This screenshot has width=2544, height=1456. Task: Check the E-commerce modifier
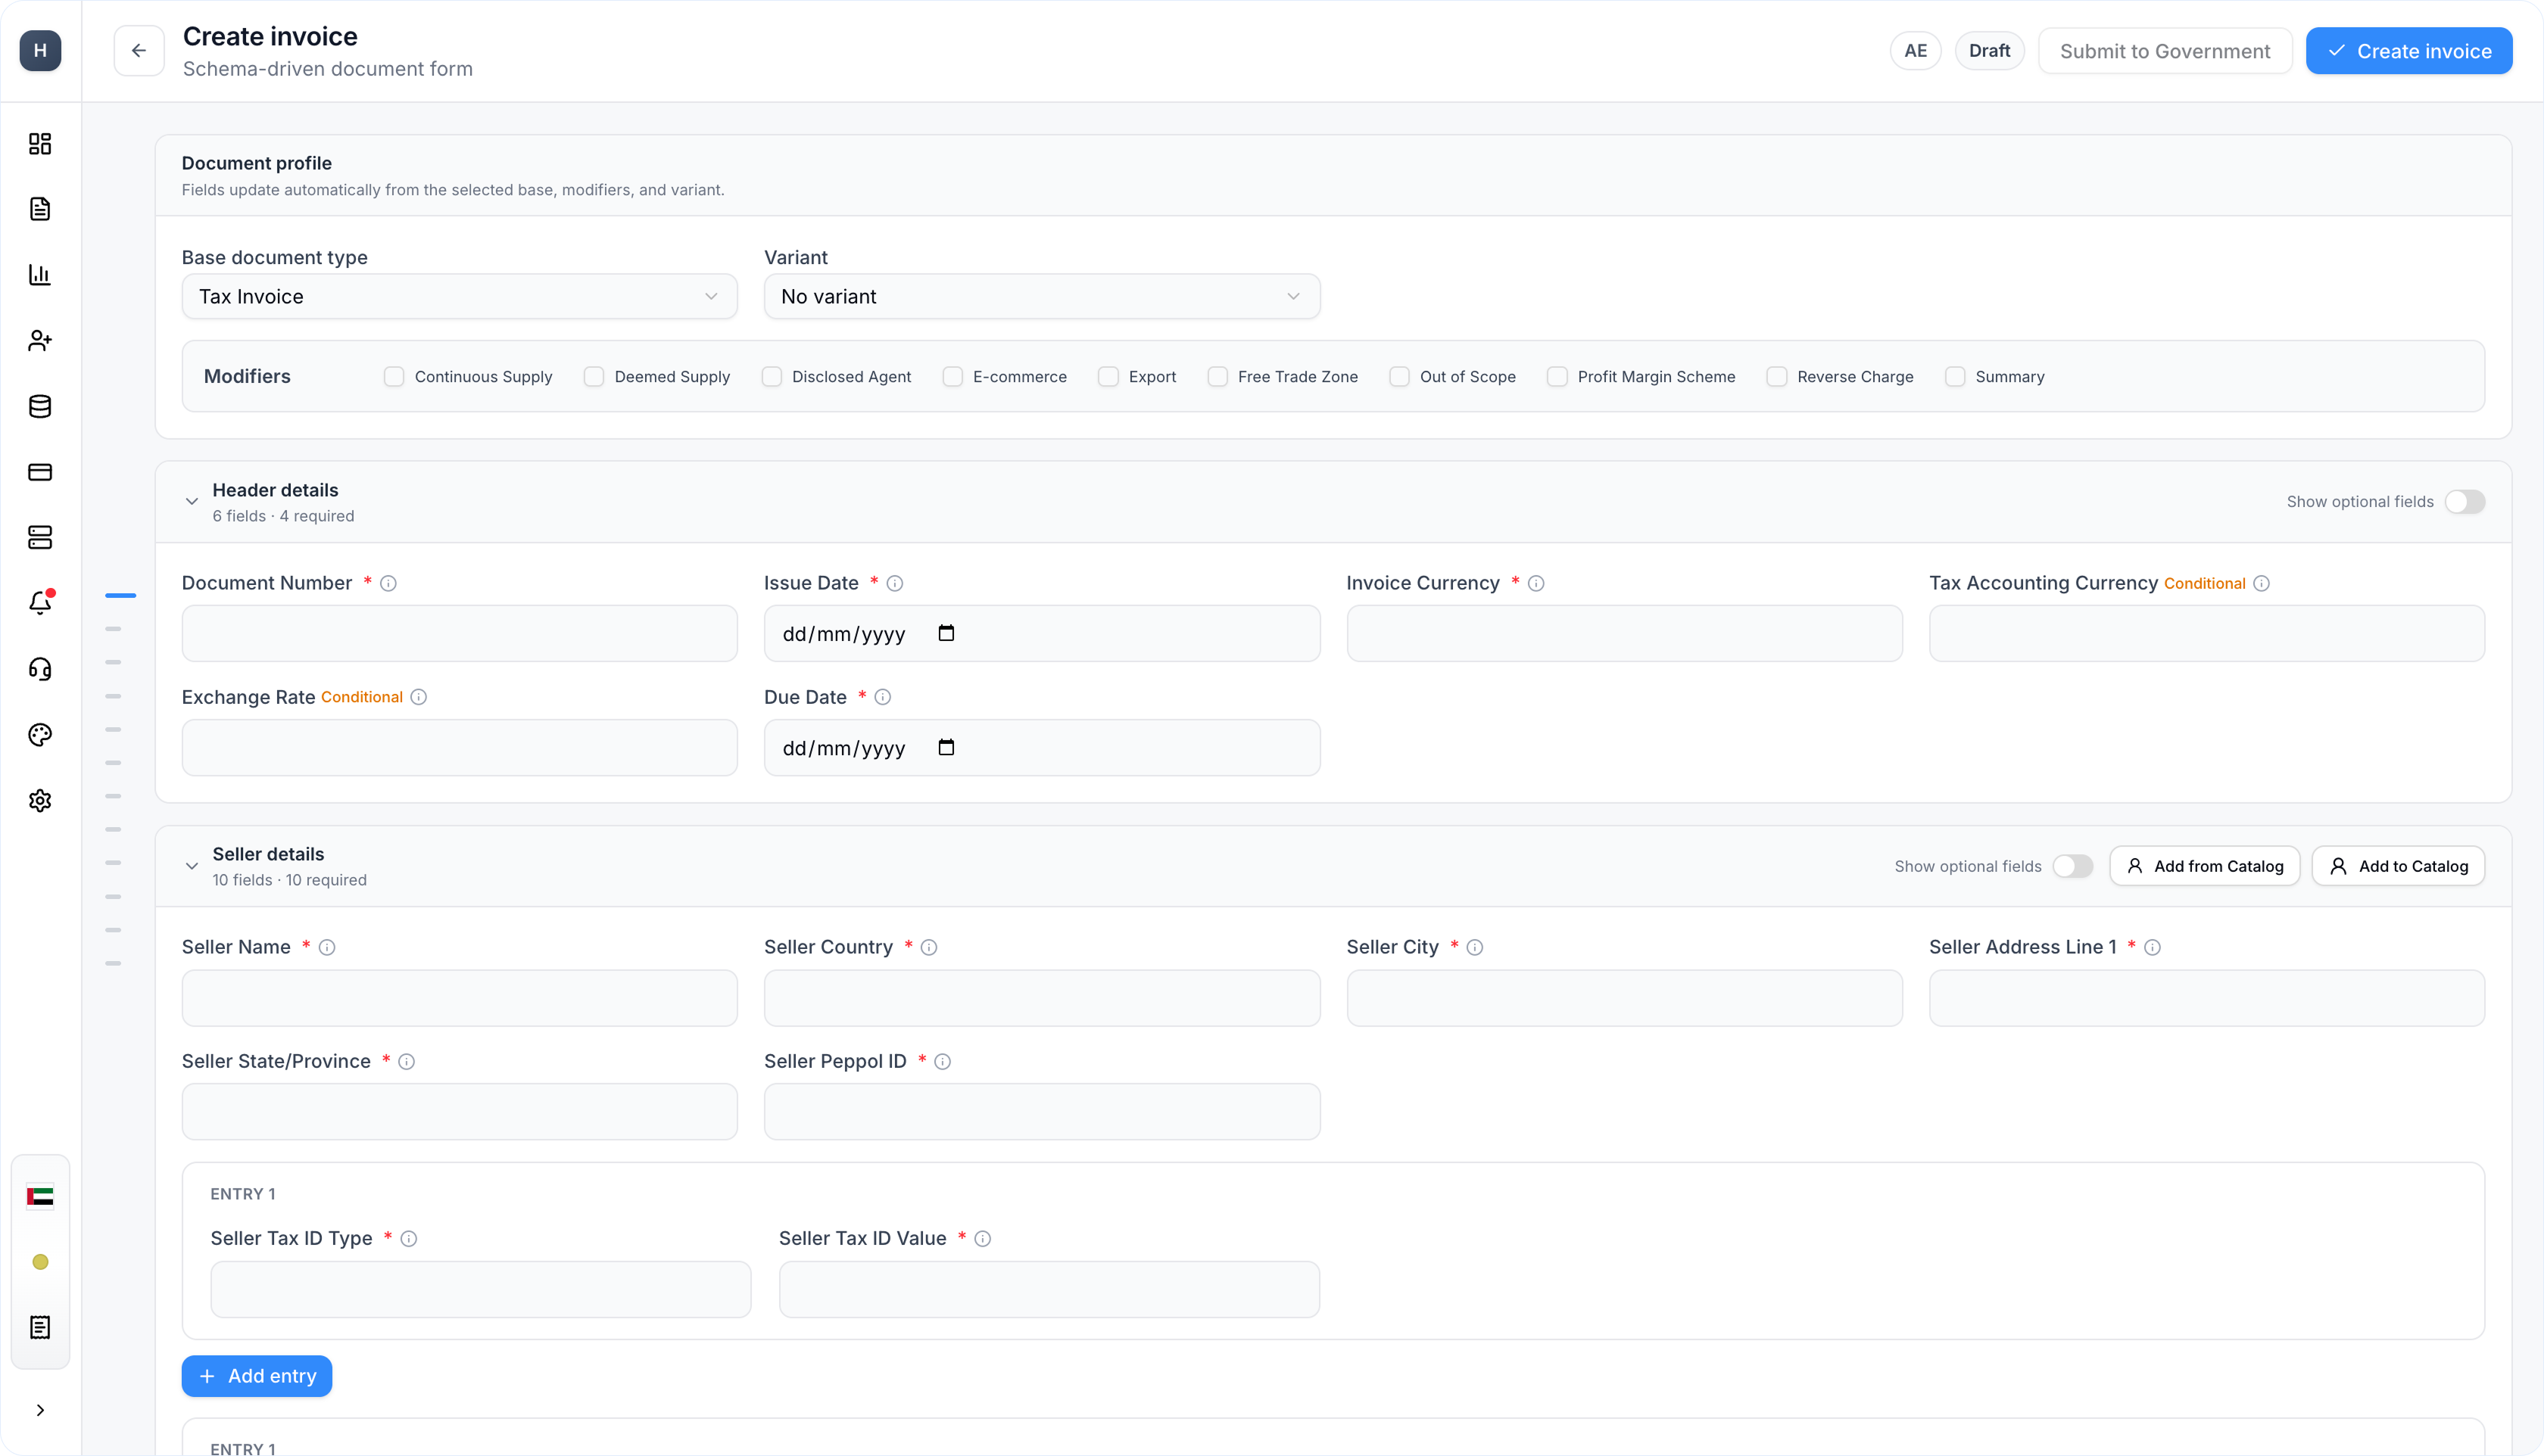point(952,377)
